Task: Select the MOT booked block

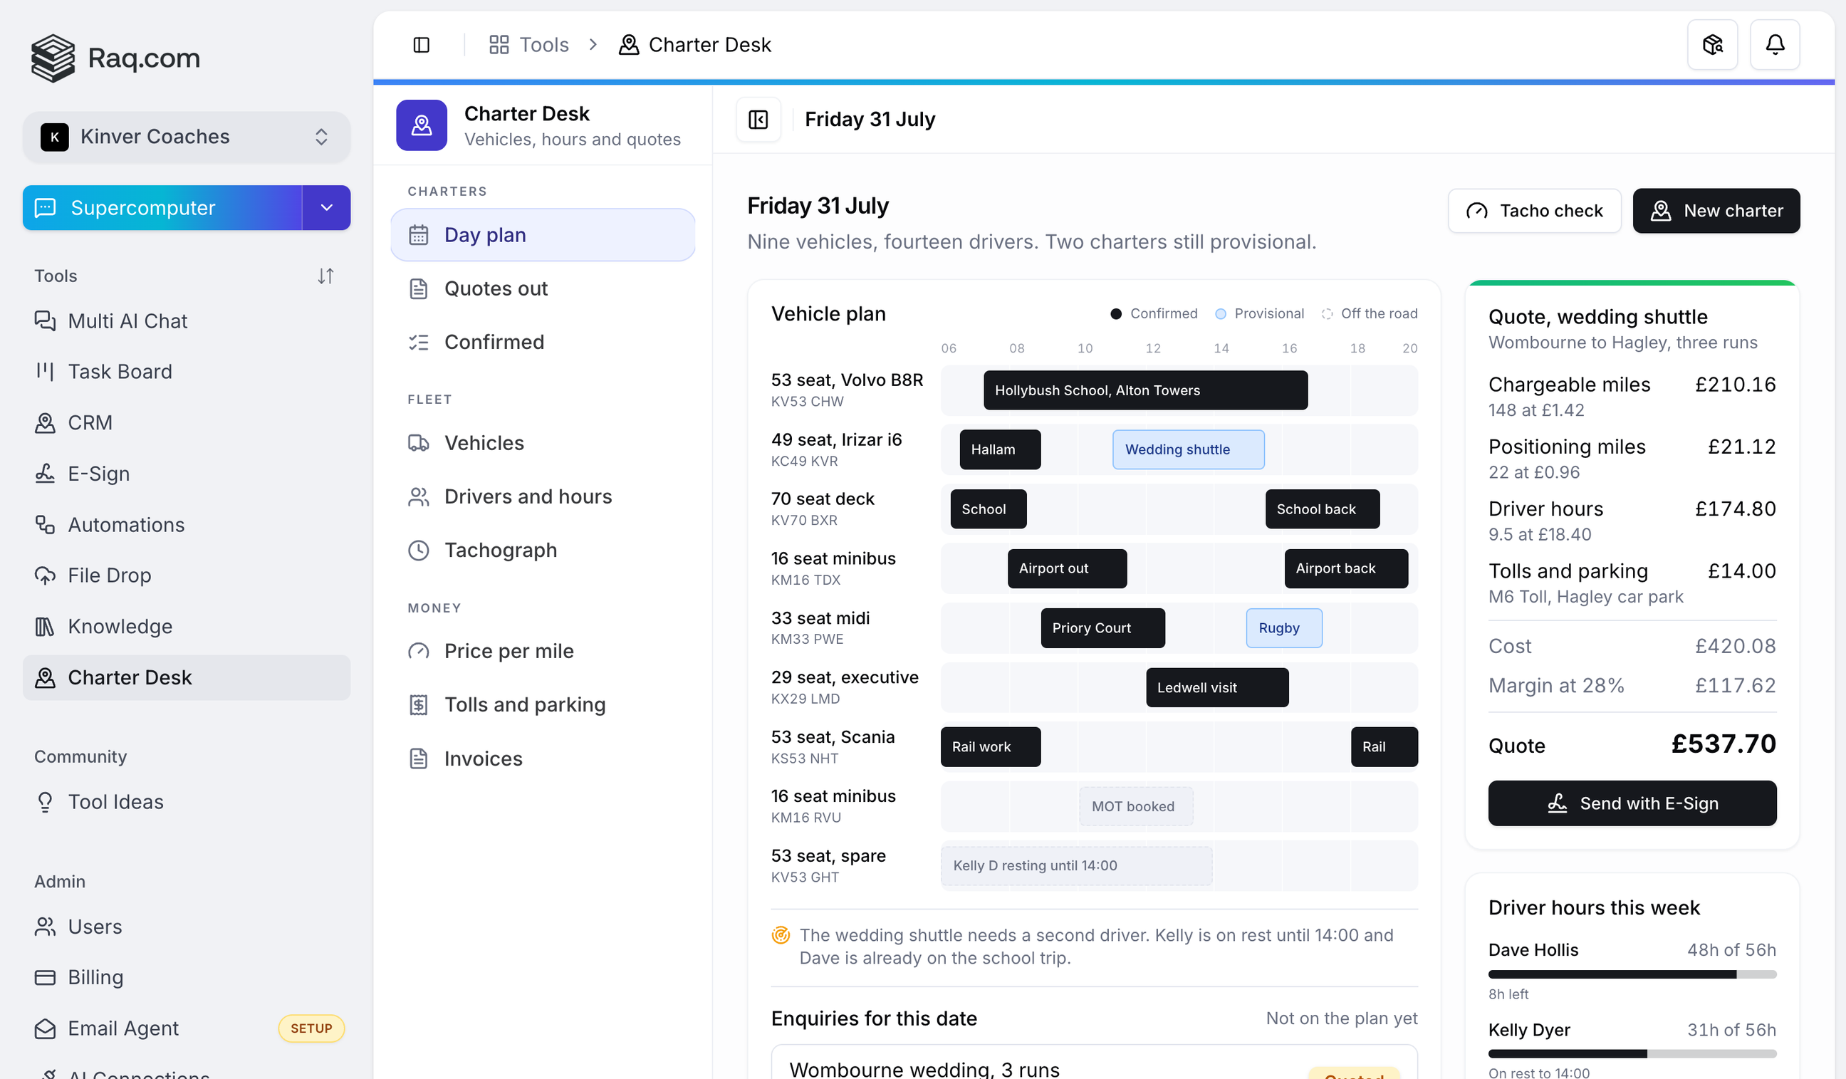Action: point(1135,806)
